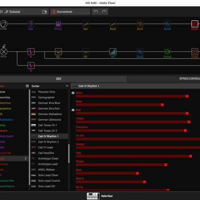
Task: Switch to the BYPASS/CONTROL tab
Action: pyautogui.click(x=189, y=78)
